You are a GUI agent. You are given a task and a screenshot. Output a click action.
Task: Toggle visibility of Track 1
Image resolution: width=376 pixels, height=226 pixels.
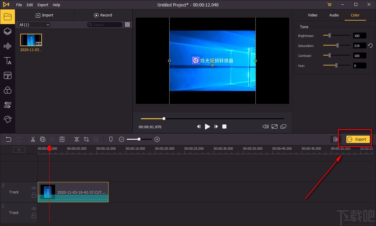coord(34,209)
